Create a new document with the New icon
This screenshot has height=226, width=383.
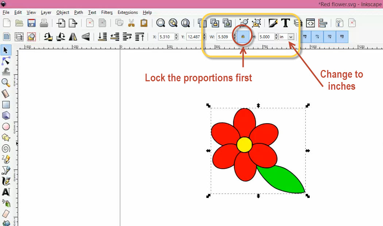(x=7, y=23)
